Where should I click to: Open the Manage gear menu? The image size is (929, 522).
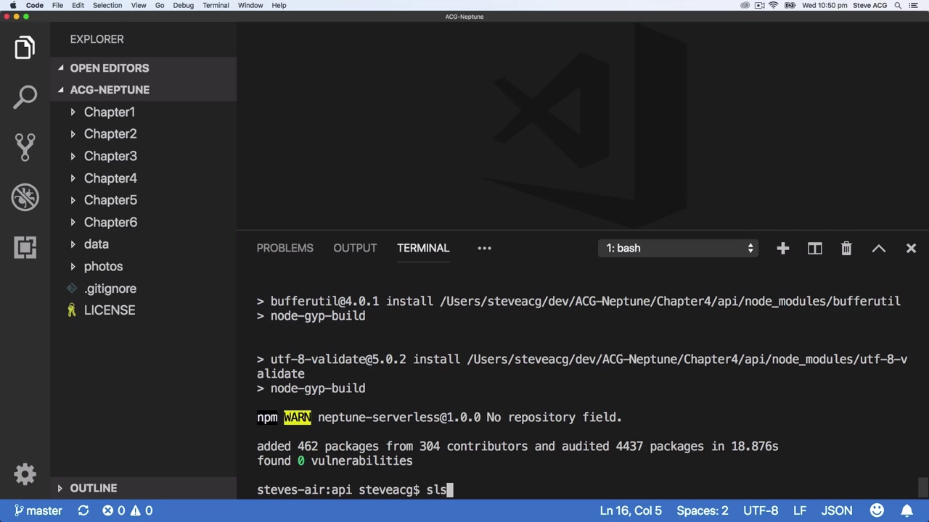[x=25, y=475]
